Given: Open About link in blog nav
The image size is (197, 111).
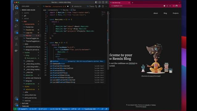Looking at the screenshot, I should point(155,13).
